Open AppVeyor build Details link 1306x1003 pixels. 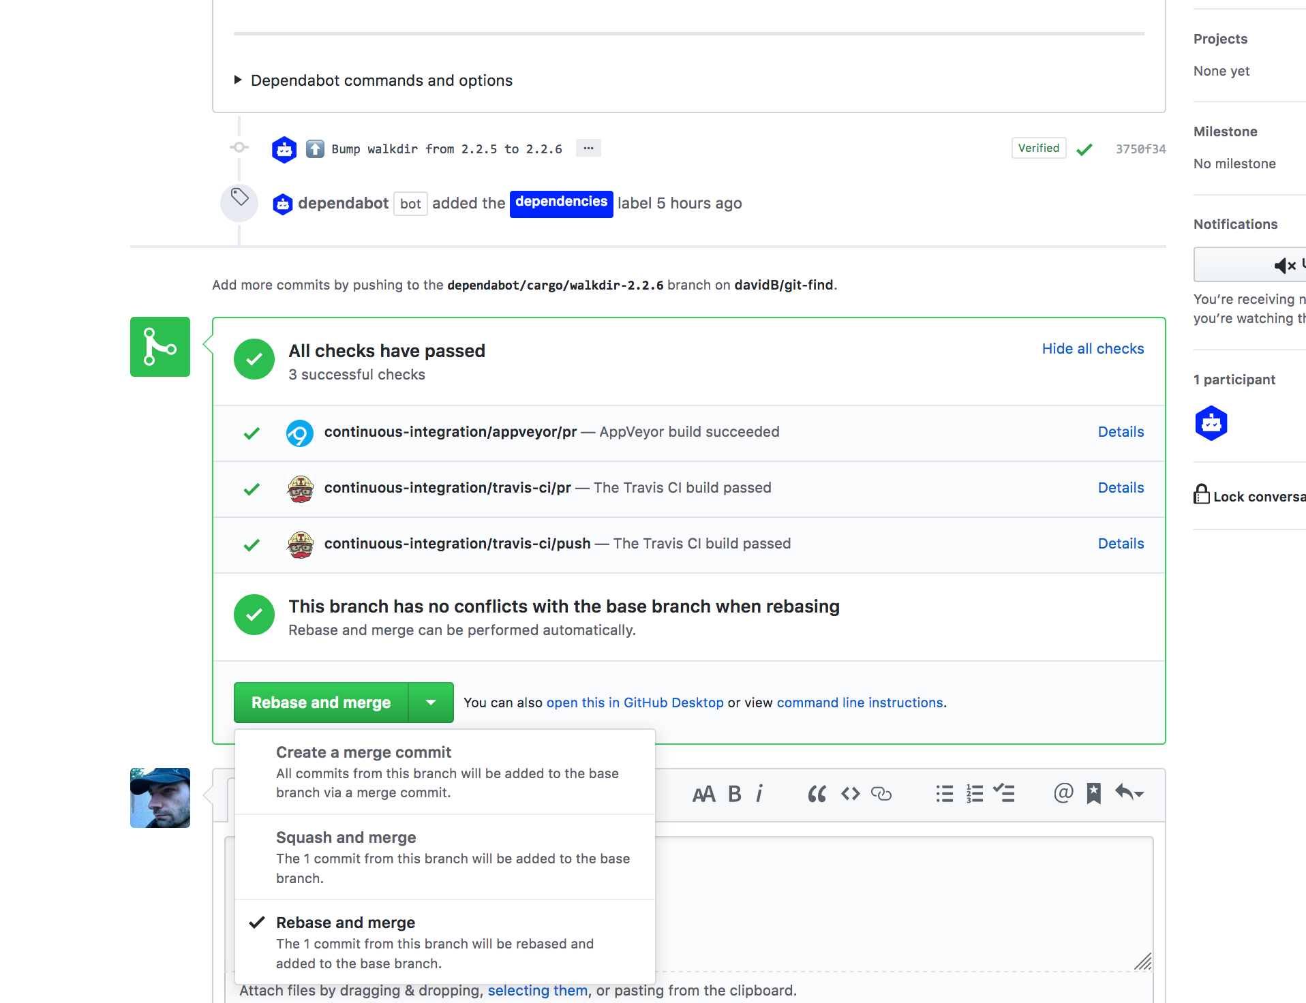tap(1121, 432)
